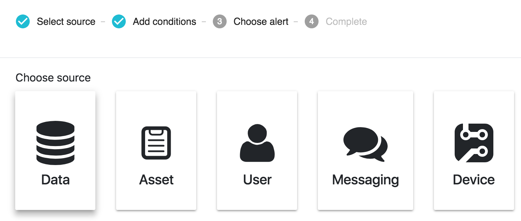The image size is (521, 221).
Task: Pick the User source card label
Action: pos(257,180)
